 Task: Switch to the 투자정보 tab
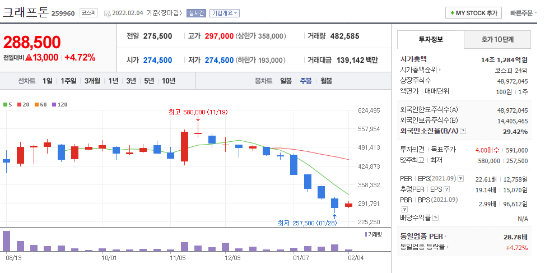(431, 40)
